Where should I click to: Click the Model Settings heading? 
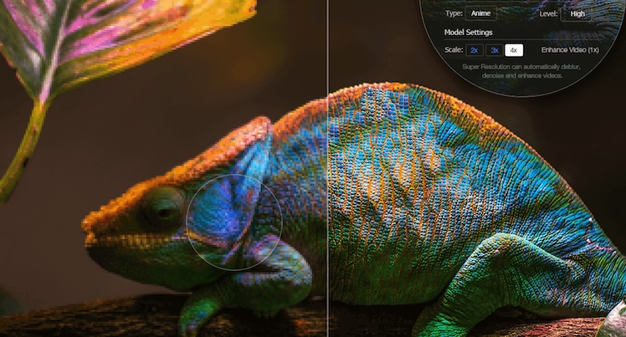pos(468,32)
